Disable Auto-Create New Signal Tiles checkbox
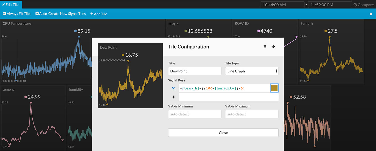This screenshot has height=151, width=376. click(x=37, y=14)
